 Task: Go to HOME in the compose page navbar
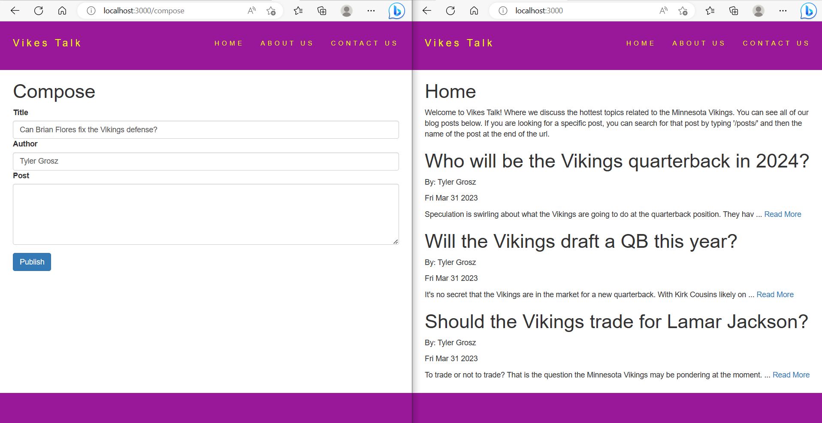click(x=229, y=43)
